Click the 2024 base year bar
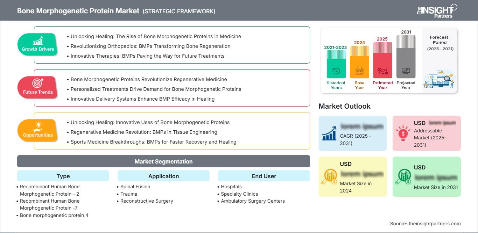Image resolution: width=478 pixels, height=233 pixels. point(359,62)
